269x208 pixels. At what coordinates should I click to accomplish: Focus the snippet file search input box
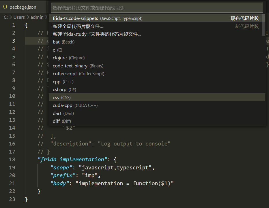tap(157, 8)
